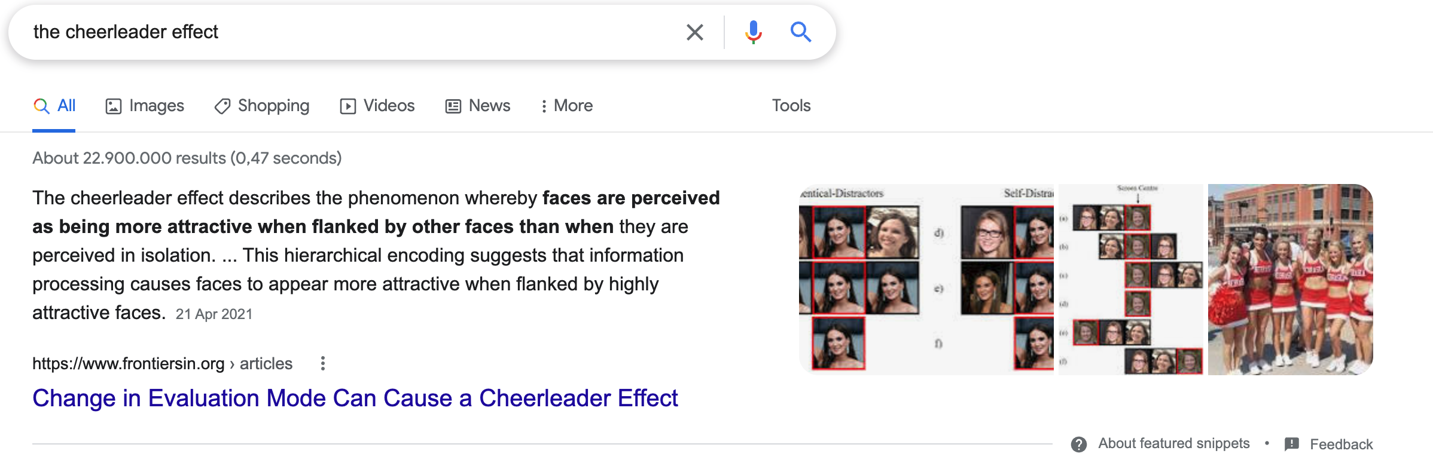Viewport: 1433px width, 472px height.
Task: Click the featured snippets question mark icon
Action: click(x=1079, y=444)
